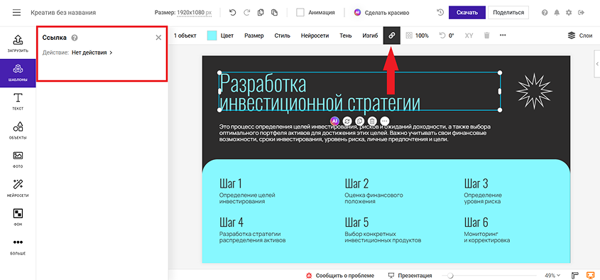Click the logout exit icon
Screen dimensions: 600x280
point(582,13)
